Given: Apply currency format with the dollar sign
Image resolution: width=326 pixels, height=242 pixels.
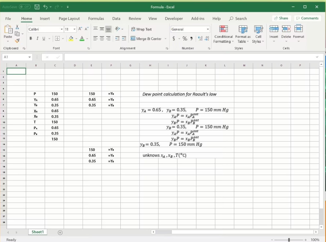Looking at the screenshot, I should [174, 38].
